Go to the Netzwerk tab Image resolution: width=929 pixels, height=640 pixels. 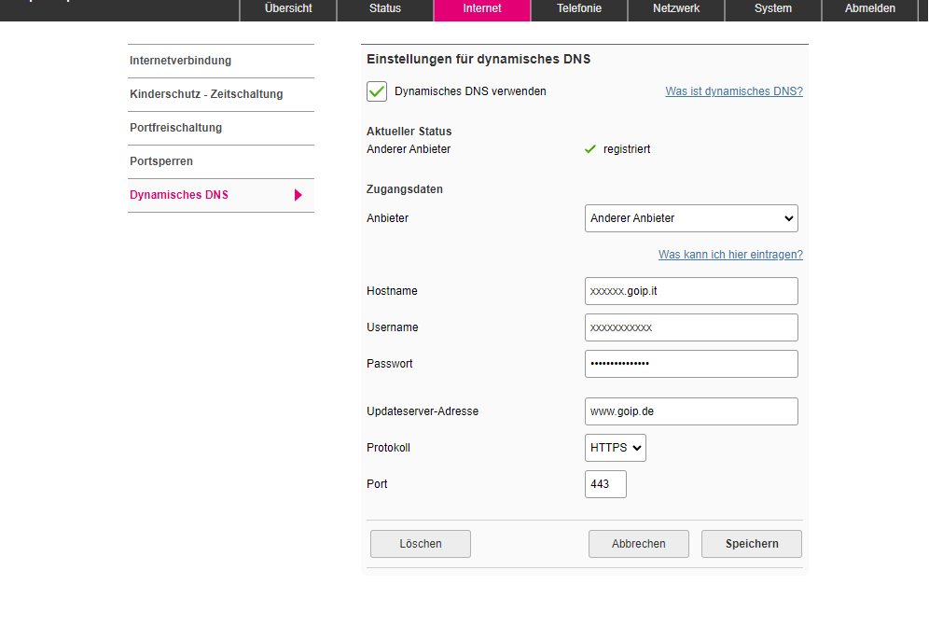(x=676, y=9)
